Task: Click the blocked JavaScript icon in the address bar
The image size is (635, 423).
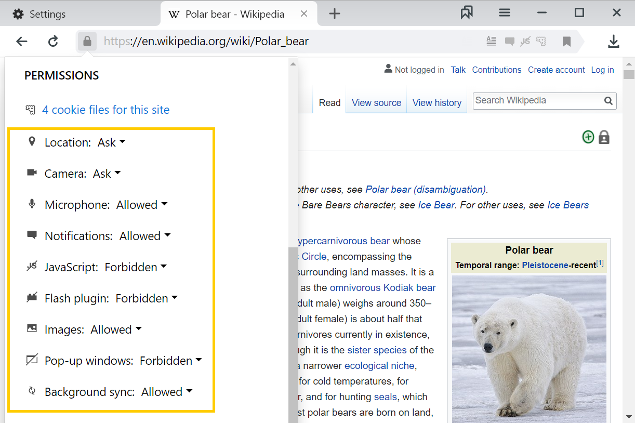Action: coord(525,41)
